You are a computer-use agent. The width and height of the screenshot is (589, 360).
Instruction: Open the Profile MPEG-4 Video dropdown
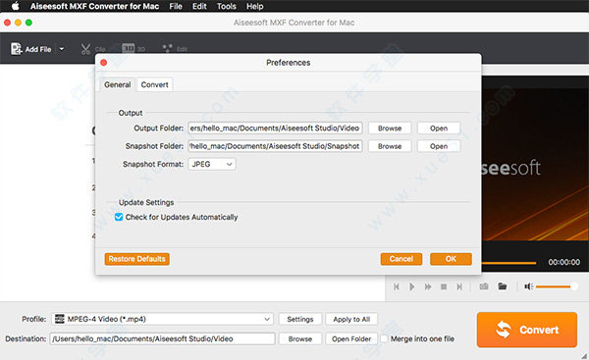point(162,319)
